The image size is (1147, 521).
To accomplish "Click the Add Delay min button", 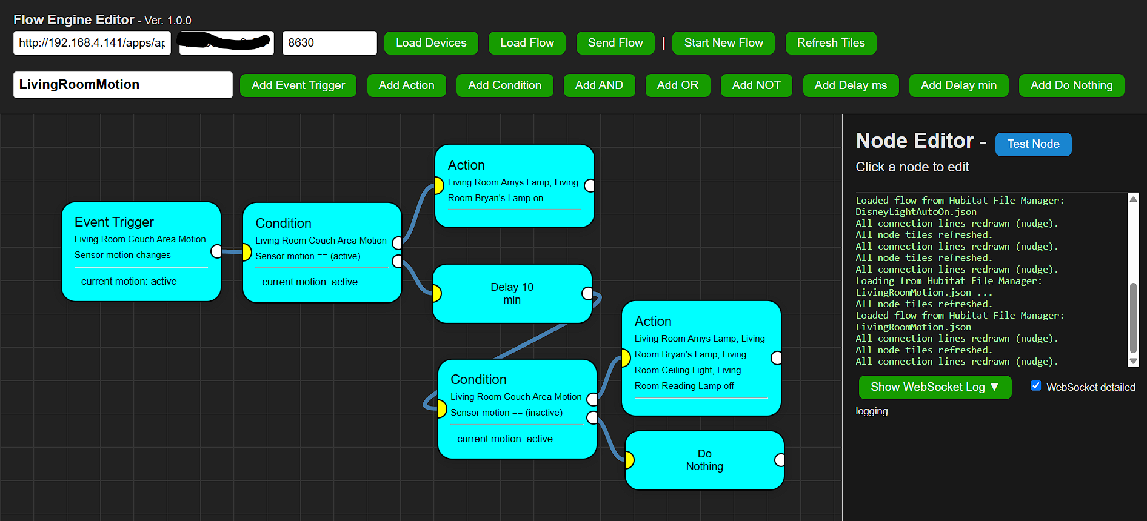I will click(958, 85).
